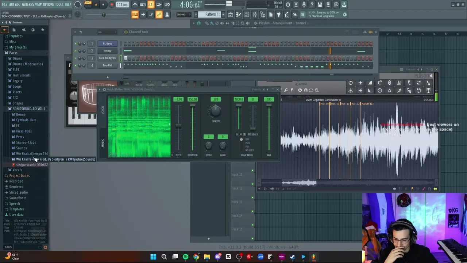This screenshot has height=263, width=467.
Task: Toggle countdown before recording (3 2 1)
Action: point(151,5)
